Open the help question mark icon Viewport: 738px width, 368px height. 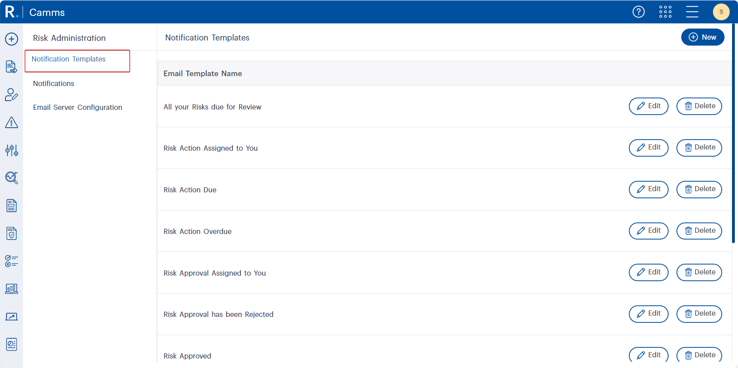click(x=638, y=12)
